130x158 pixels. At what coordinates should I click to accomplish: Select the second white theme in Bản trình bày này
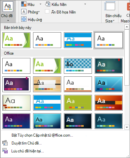click(x=47, y=40)
